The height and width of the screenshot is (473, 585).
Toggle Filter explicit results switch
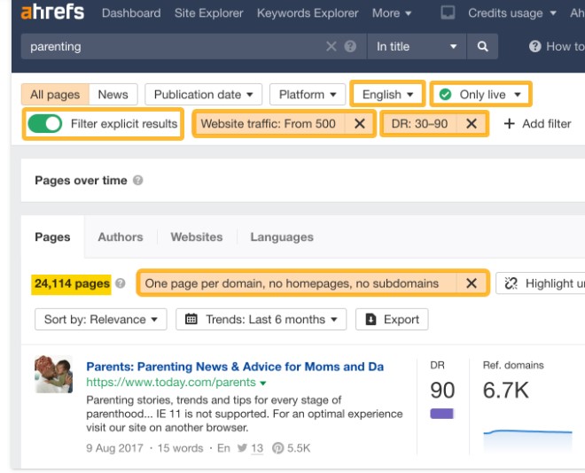47,124
